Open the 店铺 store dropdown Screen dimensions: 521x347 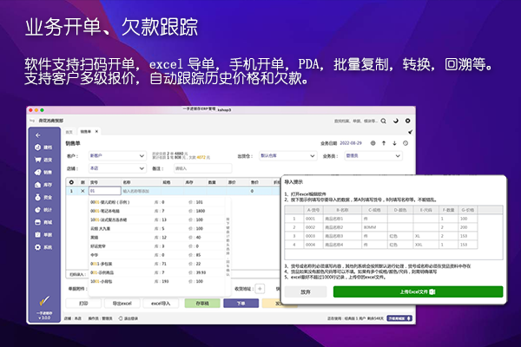click(117, 168)
